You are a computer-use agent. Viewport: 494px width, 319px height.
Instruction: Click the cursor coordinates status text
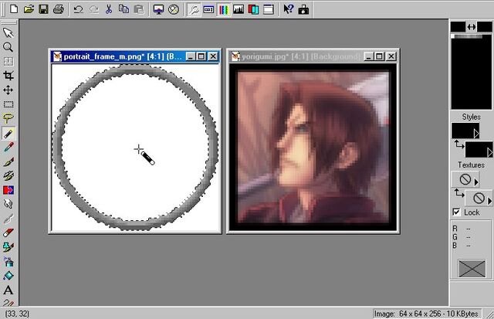point(17,314)
